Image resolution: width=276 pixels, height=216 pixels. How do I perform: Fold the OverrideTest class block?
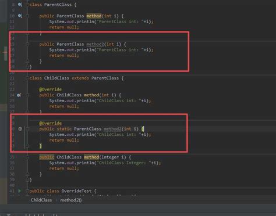(27, 191)
